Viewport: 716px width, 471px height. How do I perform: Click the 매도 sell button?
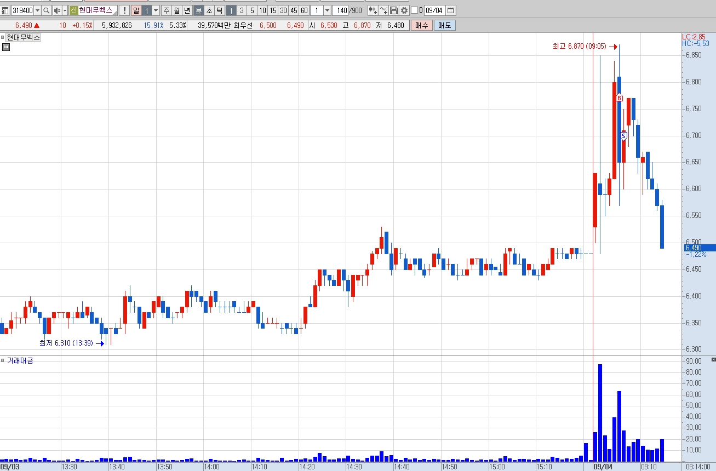[x=444, y=25]
